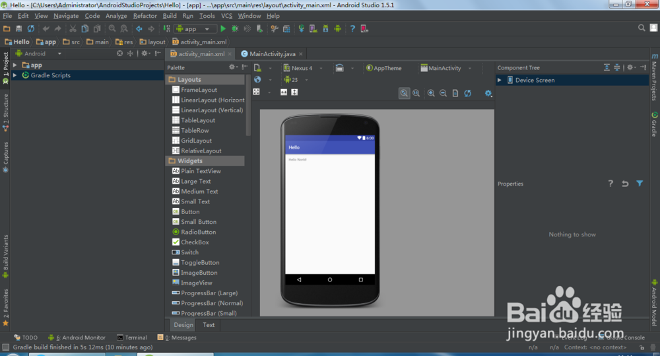Viewport: 660px width, 356px height.
Task: Click the Hello World text in preview
Action: click(x=298, y=160)
